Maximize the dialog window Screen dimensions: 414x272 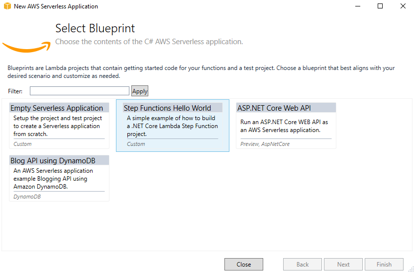[380, 6]
